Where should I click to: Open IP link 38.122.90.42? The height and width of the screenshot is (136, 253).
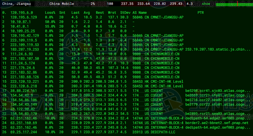23,109
